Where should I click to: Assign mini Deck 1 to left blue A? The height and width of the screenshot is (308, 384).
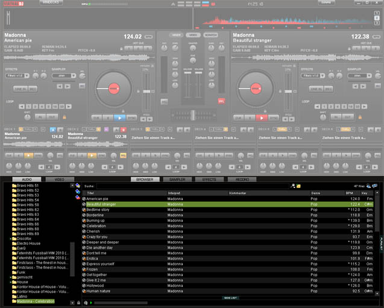53,130
